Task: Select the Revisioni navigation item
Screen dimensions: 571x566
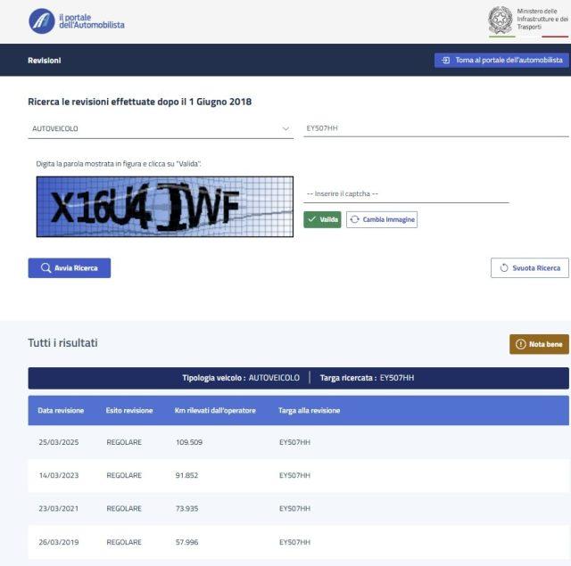Action: tap(45, 61)
